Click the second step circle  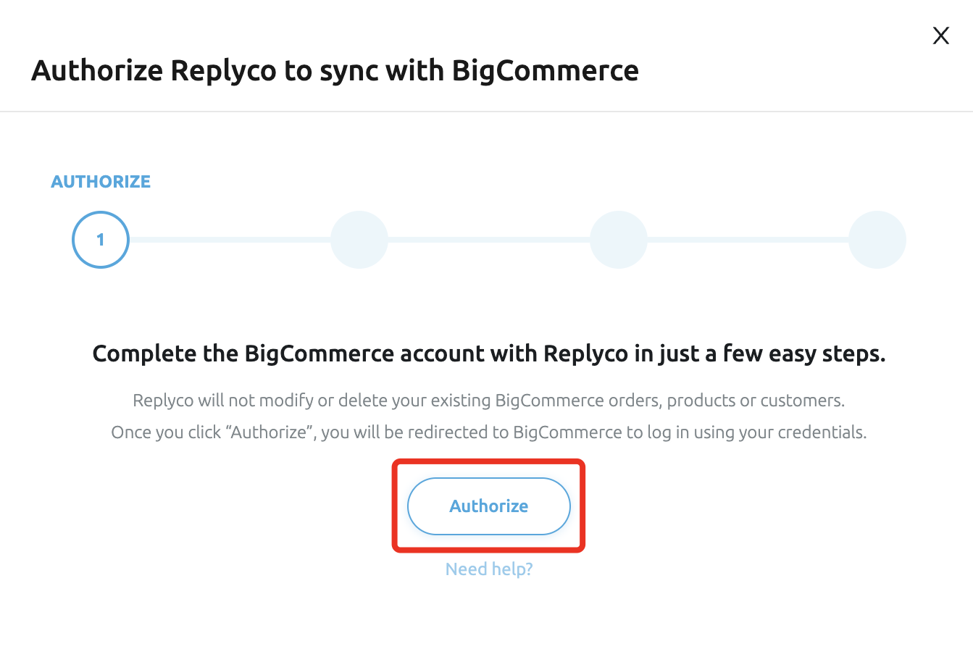point(359,240)
